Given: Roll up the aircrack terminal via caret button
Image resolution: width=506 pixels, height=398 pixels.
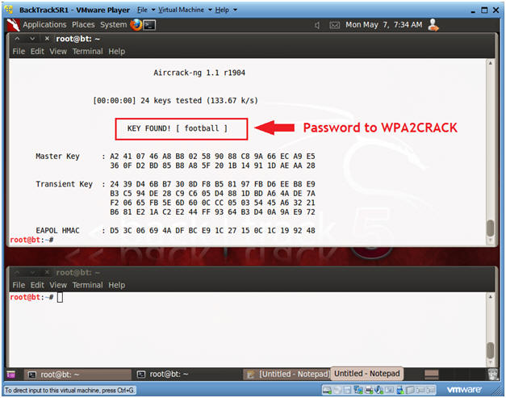Looking at the screenshot, I should click(18, 39).
